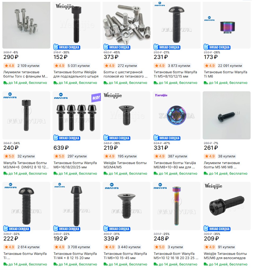Open the pile of hex head bolts image
The height and width of the screenshot is (270, 253).
[127, 25]
